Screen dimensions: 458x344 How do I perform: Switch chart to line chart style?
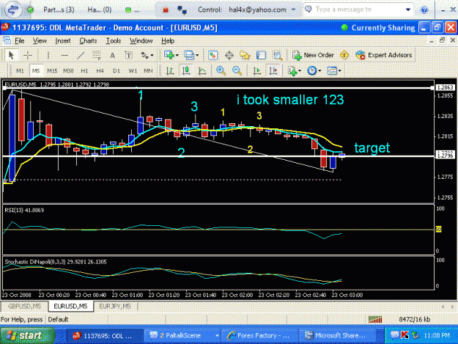pos(202,70)
